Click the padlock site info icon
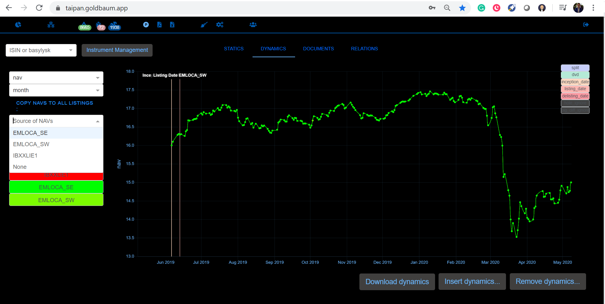Image resolution: width=605 pixels, height=304 pixels. [x=58, y=8]
